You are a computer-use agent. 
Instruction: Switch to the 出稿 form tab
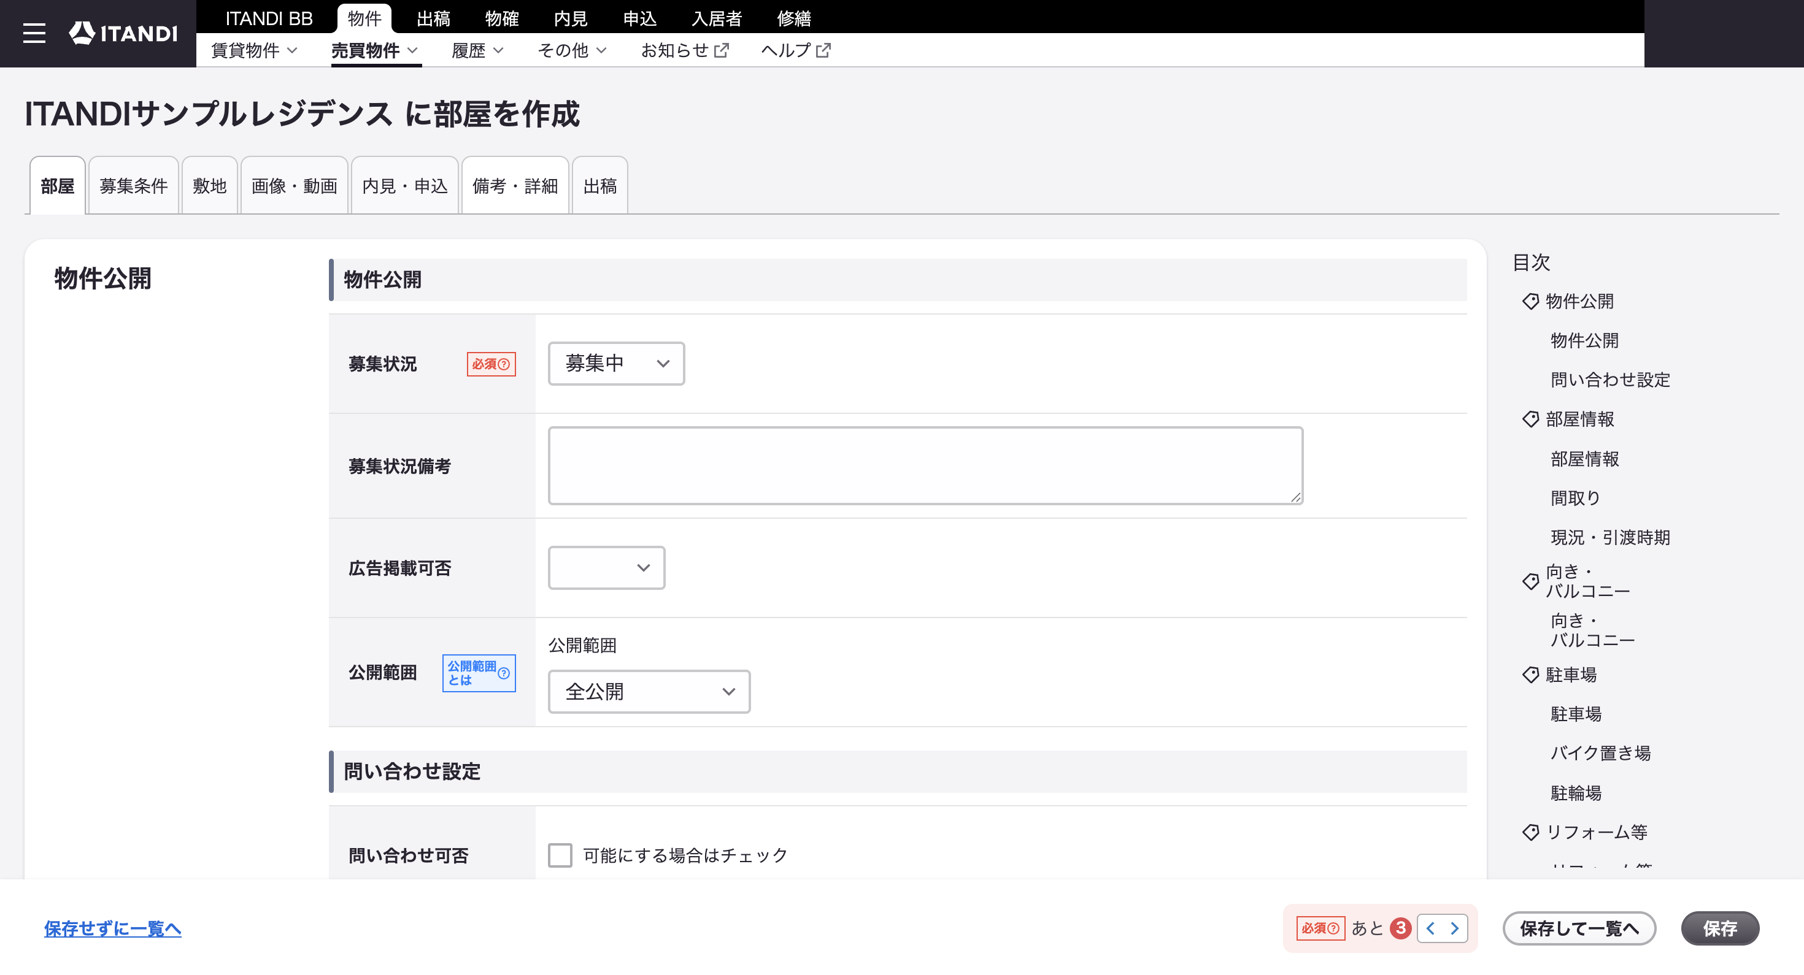(x=599, y=185)
